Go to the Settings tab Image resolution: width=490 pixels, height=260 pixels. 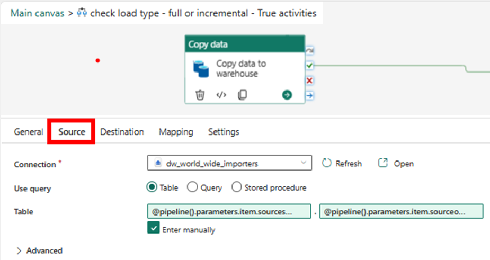pyautogui.click(x=224, y=132)
